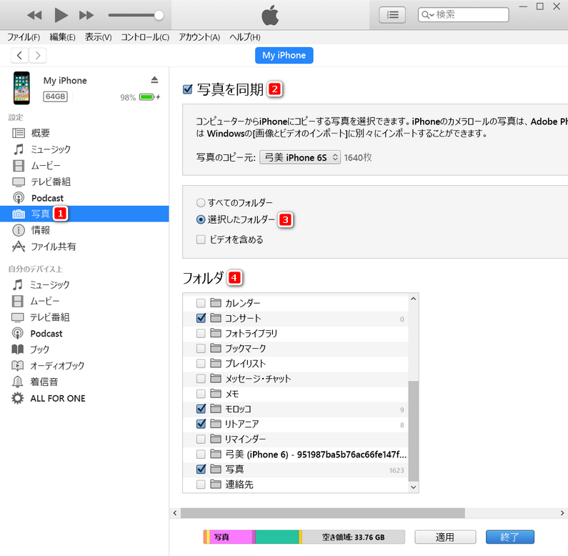Check the ブックマーク folder checkbox
This screenshot has width=568, height=556.
pyautogui.click(x=201, y=348)
